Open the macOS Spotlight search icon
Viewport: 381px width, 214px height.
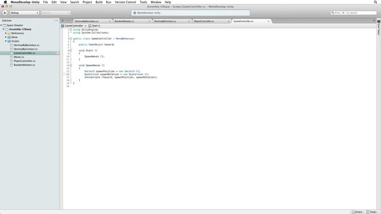point(376,2)
